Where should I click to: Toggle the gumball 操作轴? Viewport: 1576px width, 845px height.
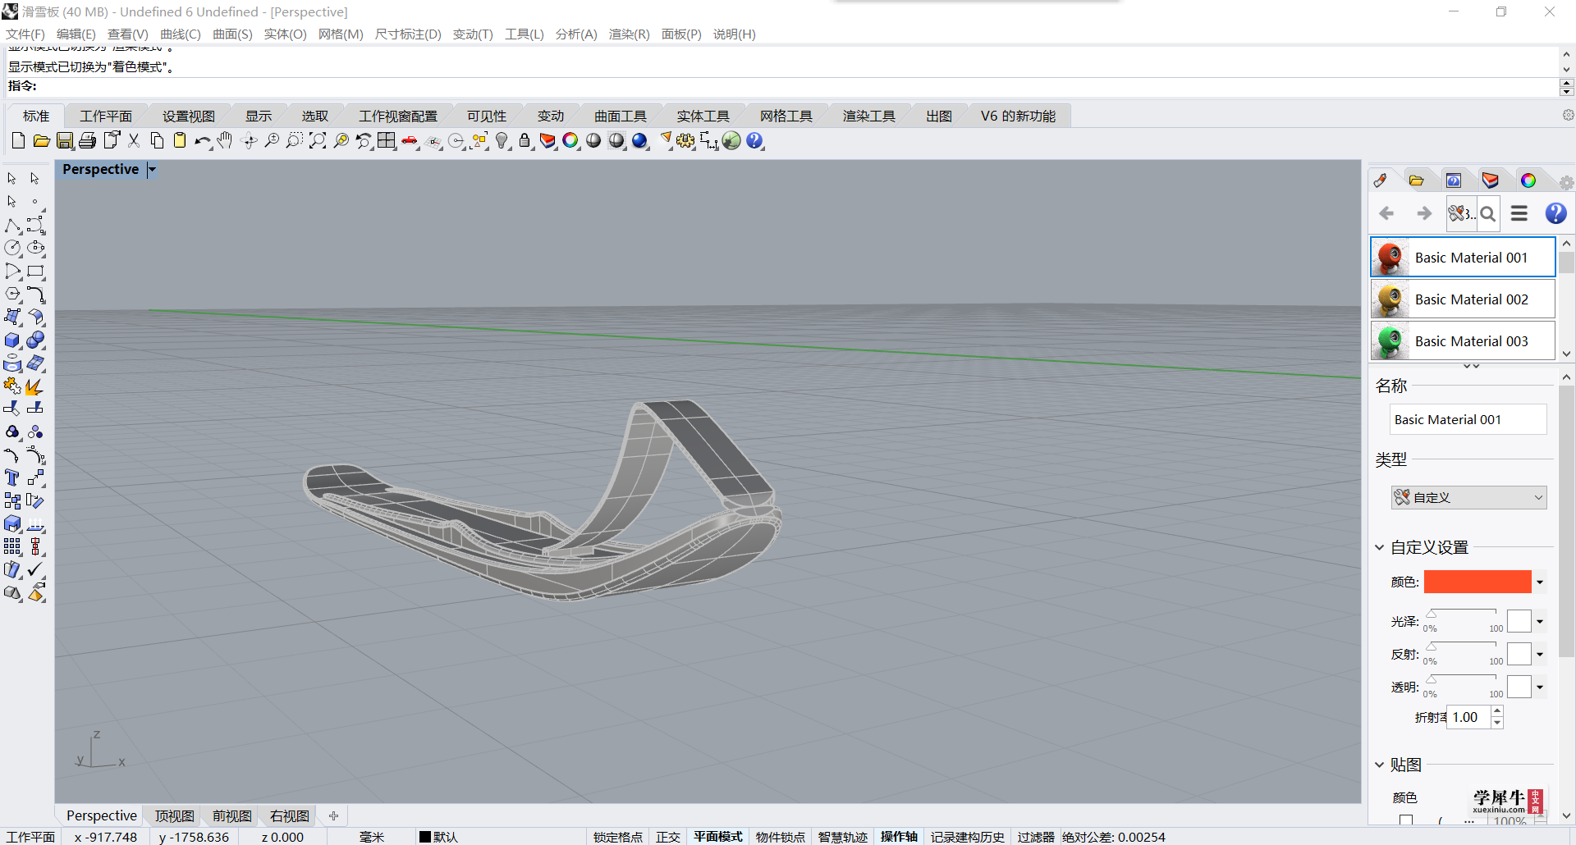(x=900, y=837)
